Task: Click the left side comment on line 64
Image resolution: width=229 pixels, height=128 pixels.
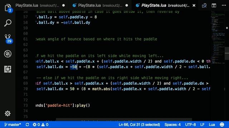Action: (x=99, y=56)
